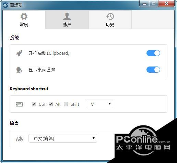Uncheck the Ctrl checkbox
This screenshot has width=177, height=163.
click(34, 104)
